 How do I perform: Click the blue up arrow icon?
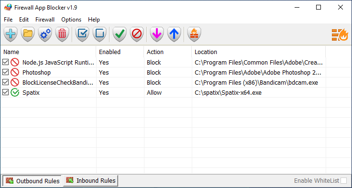tap(174, 34)
